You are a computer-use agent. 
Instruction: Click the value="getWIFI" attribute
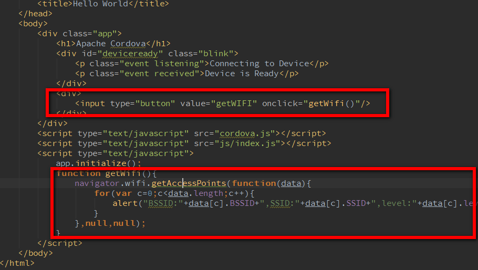tap(219, 103)
